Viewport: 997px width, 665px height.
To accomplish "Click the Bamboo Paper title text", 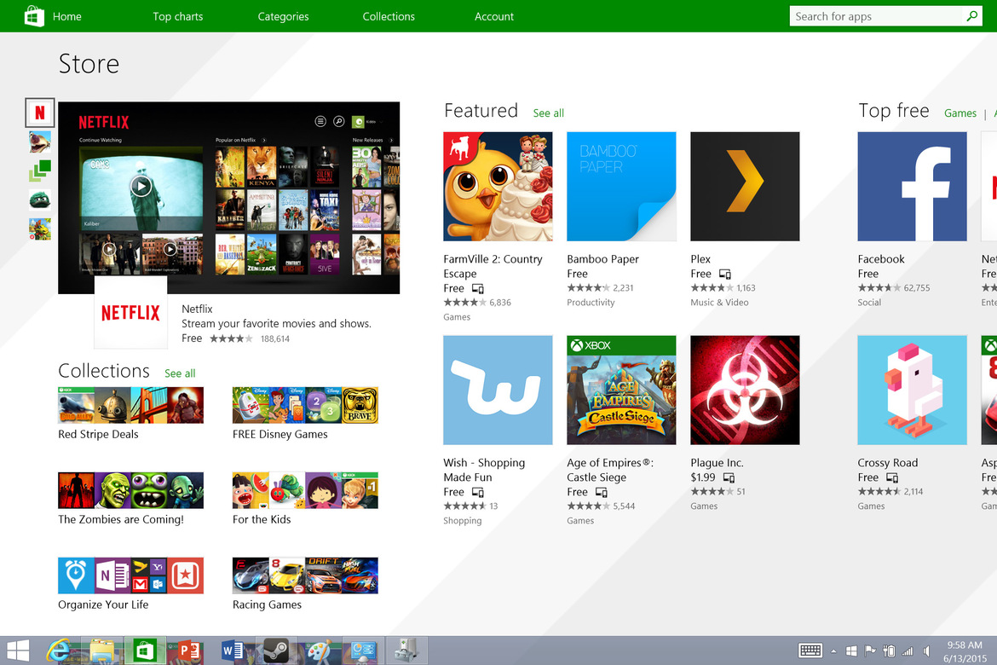I will point(602,259).
